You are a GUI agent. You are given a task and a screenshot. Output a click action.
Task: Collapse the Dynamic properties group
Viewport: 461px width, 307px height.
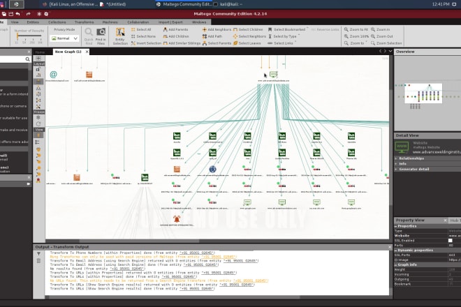pyautogui.click(x=395, y=250)
